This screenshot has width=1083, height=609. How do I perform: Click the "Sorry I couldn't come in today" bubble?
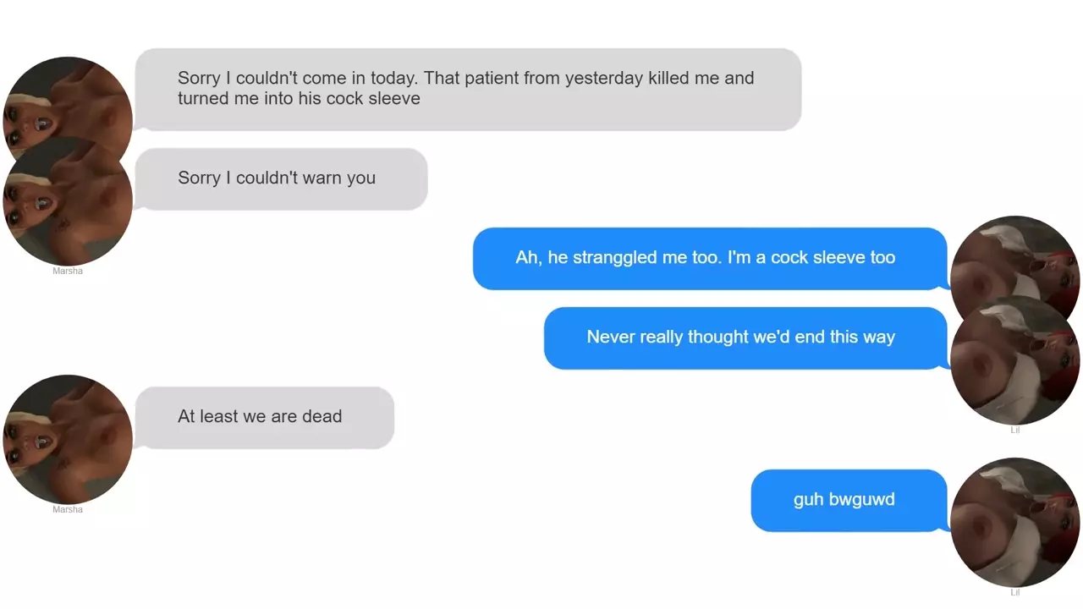pyautogui.click(x=468, y=89)
